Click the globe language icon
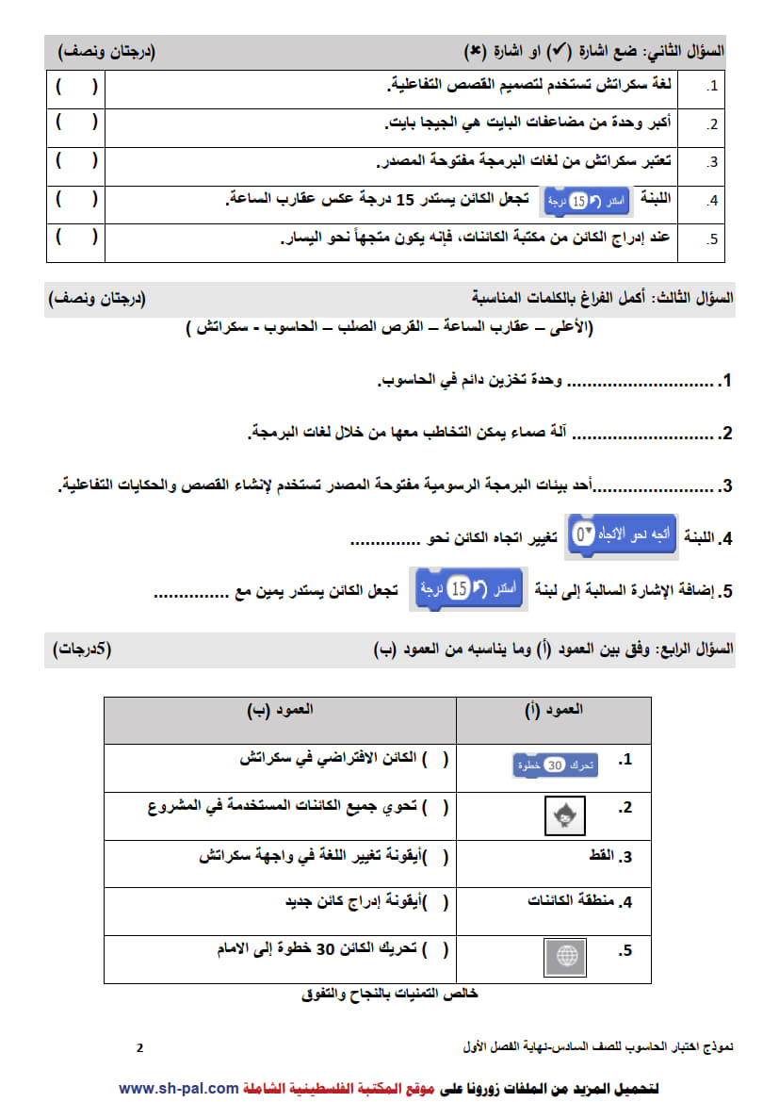 click(x=565, y=957)
